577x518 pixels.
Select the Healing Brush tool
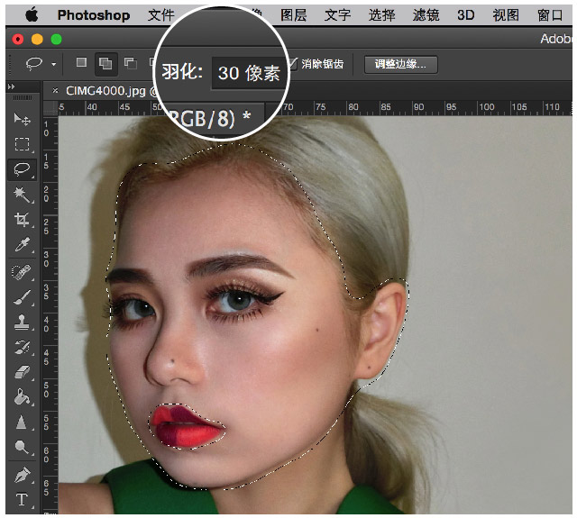pyautogui.click(x=23, y=271)
